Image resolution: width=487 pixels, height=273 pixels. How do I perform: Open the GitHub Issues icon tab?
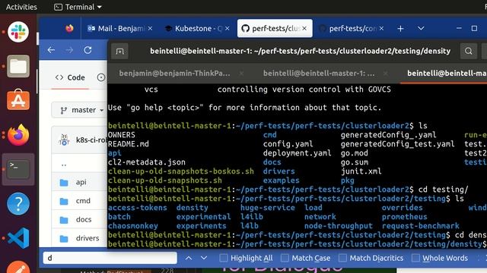(x=101, y=77)
